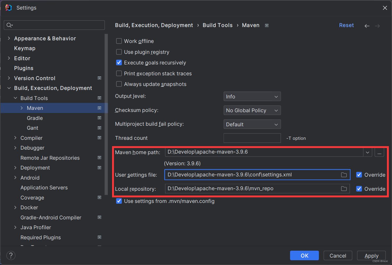Click the search magnifier icon in settings
Screen dimensions: 392x265
[10, 25]
